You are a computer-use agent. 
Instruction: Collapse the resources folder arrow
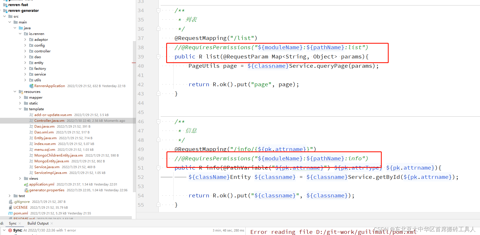(x=15, y=92)
